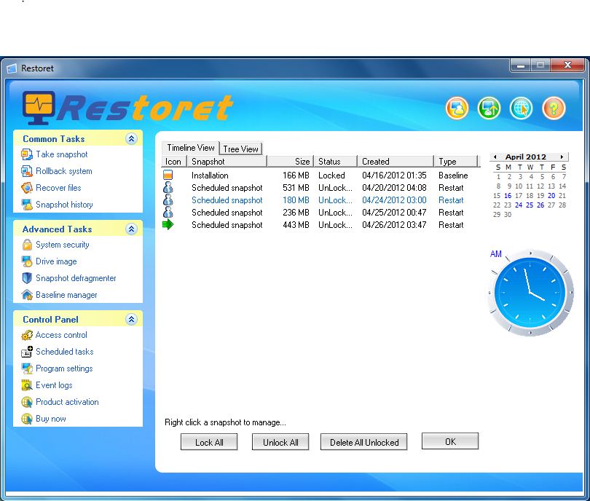Click the Installation baseline snapshot icon
Image resolution: width=590 pixels, height=501 pixels.
[x=168, y=175]
